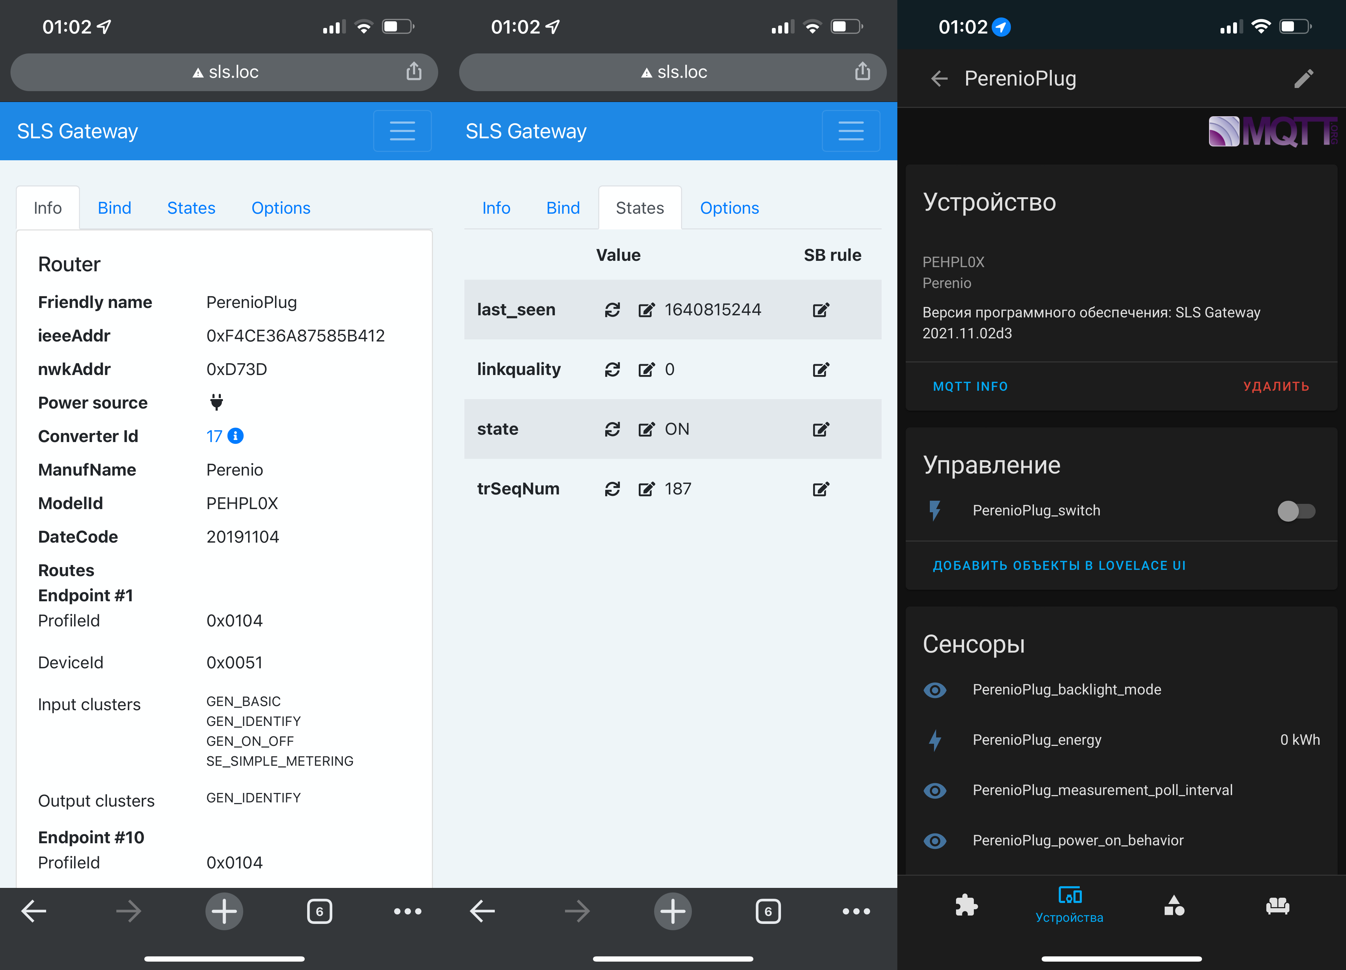The image size is (1346, 970).
Task: Open Bind tab in middle panel
Action: (563, 207)
